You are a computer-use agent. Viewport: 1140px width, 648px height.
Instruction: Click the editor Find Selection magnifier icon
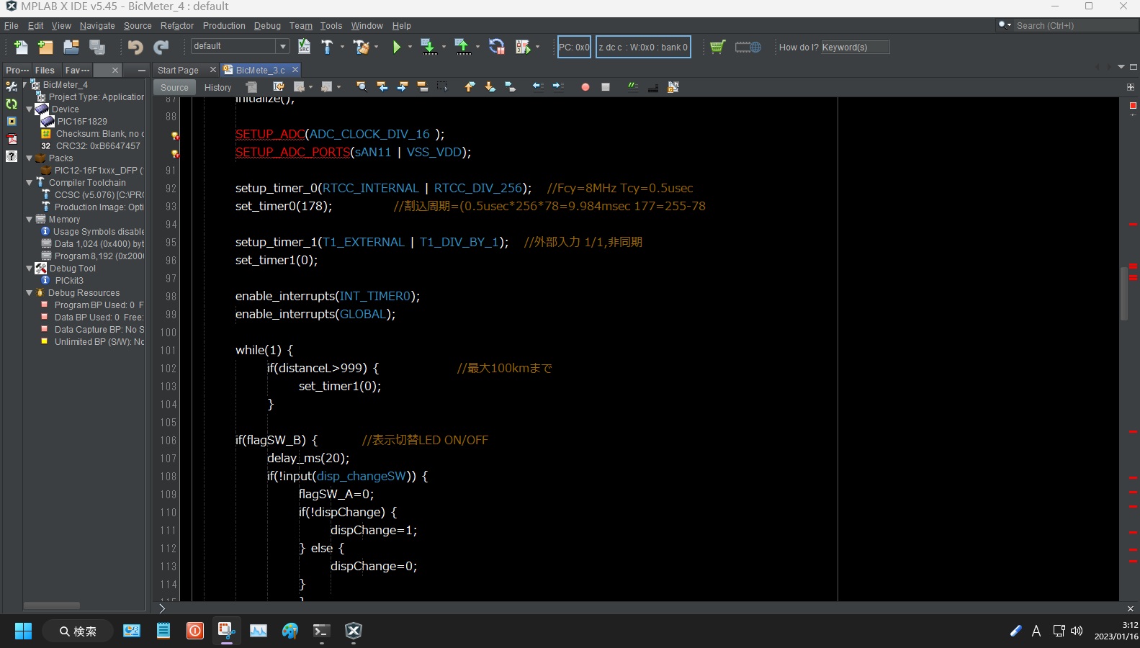pos(362,87)
